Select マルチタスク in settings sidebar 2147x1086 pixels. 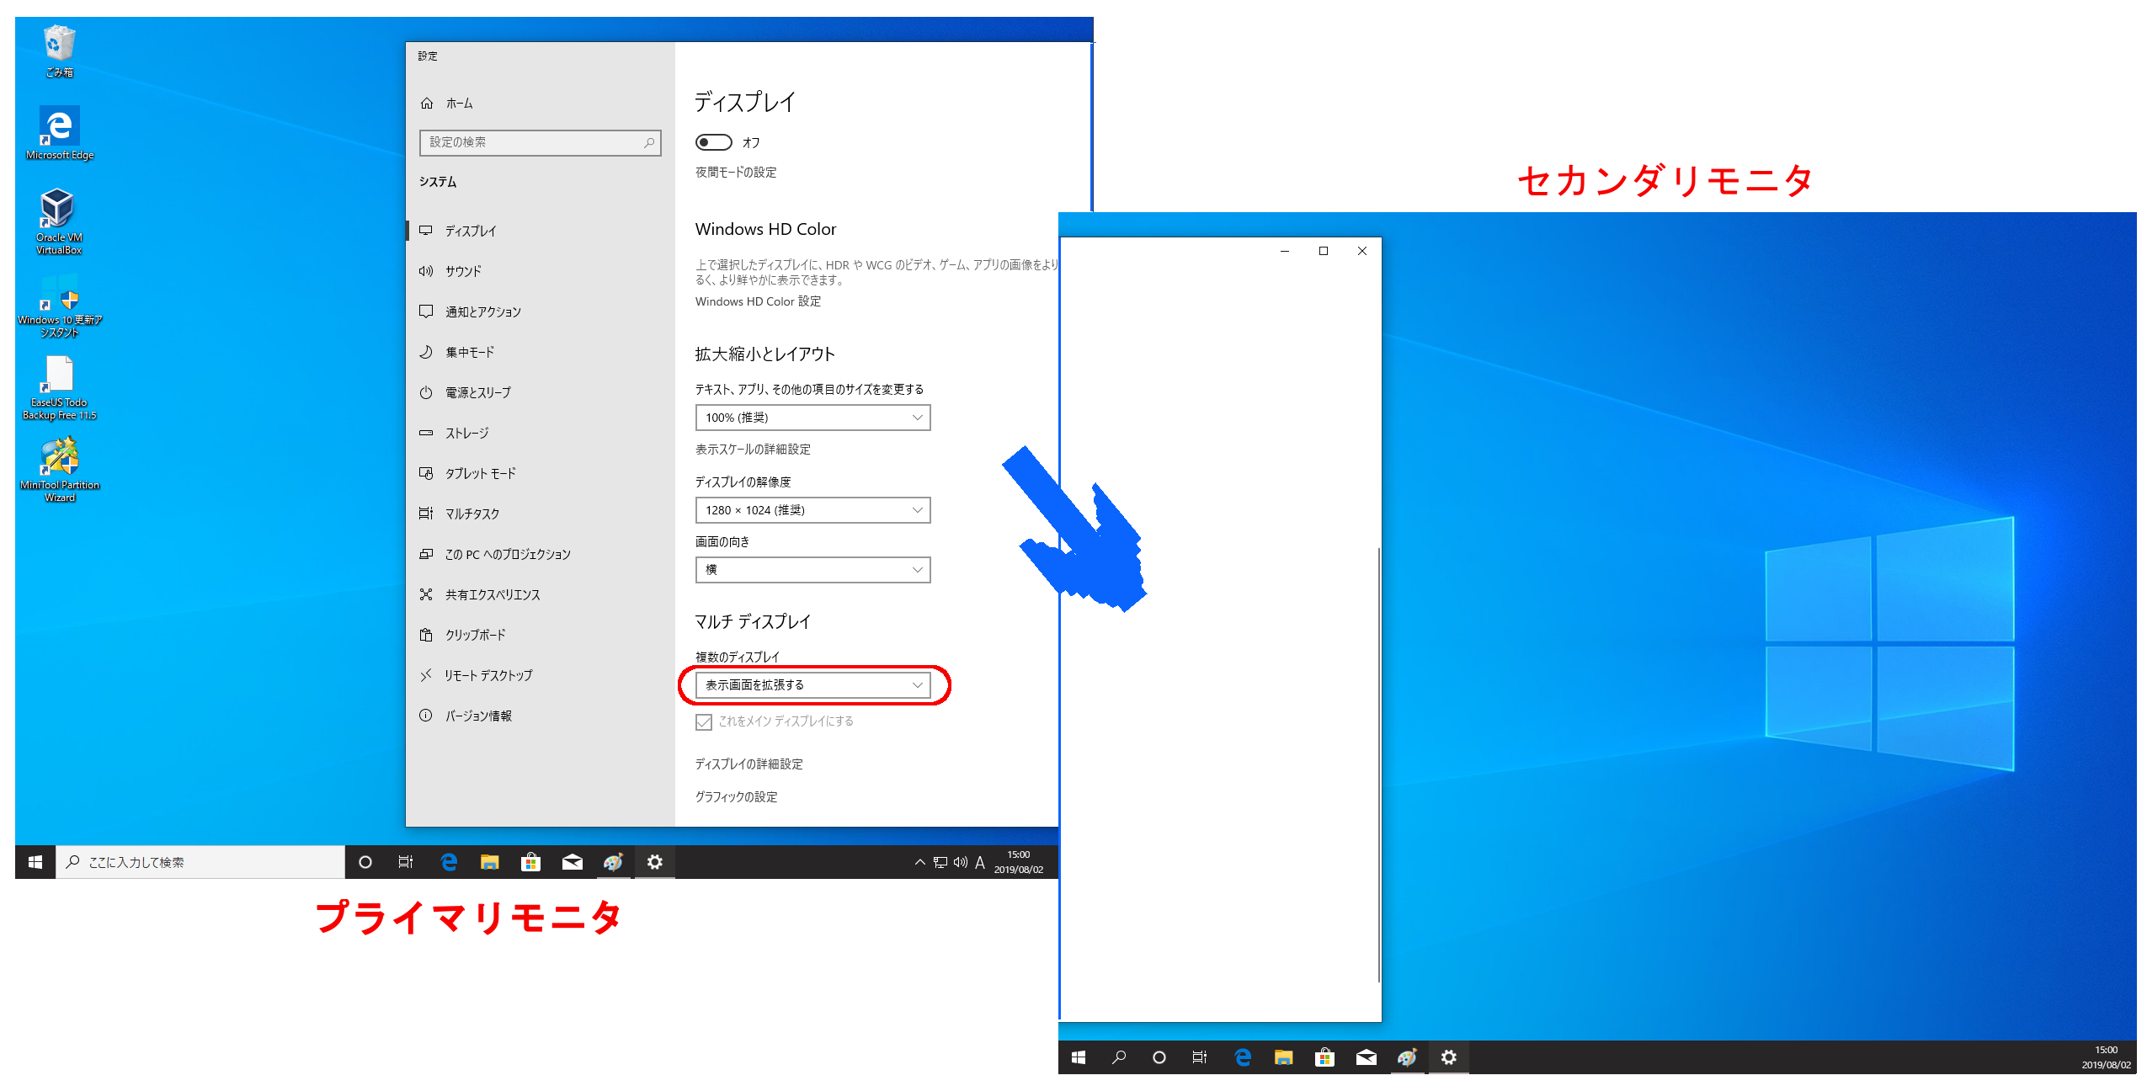(471, 514)
